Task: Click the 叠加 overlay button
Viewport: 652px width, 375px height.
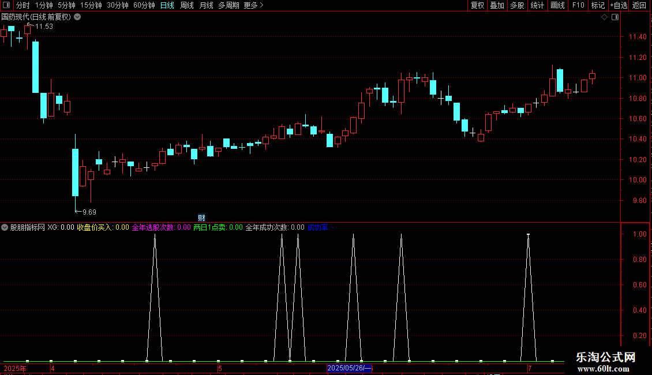Action: coord(497,5)
